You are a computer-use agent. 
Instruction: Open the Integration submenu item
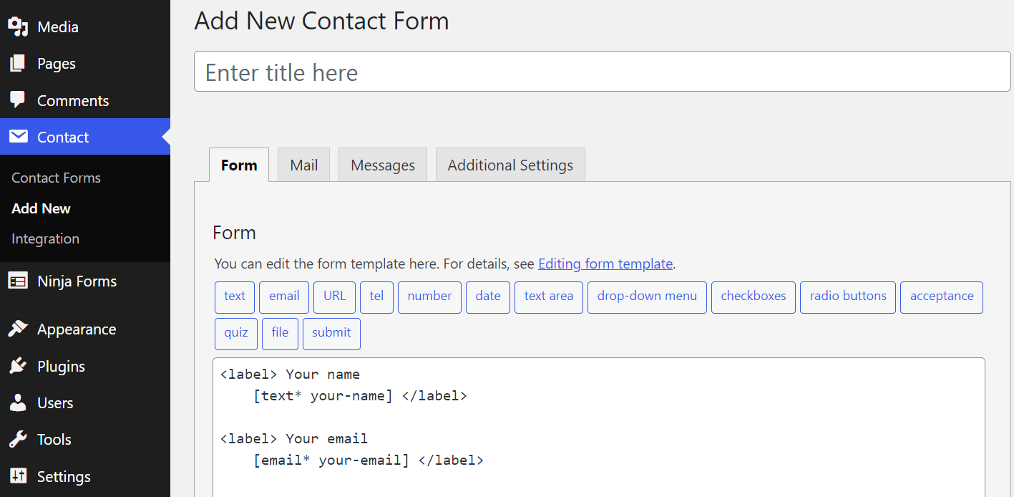[x=45, y=238]
